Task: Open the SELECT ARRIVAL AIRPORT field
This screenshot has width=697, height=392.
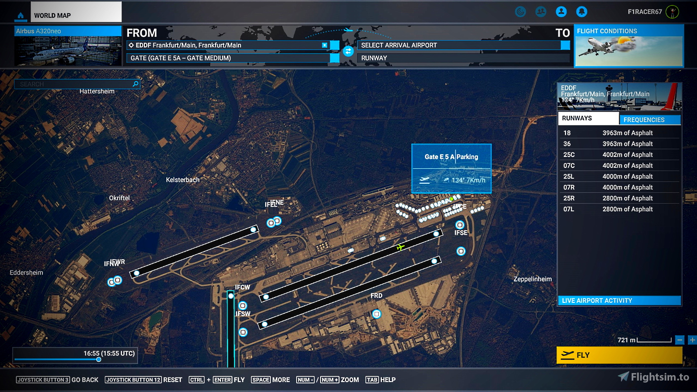Action: 463,45
